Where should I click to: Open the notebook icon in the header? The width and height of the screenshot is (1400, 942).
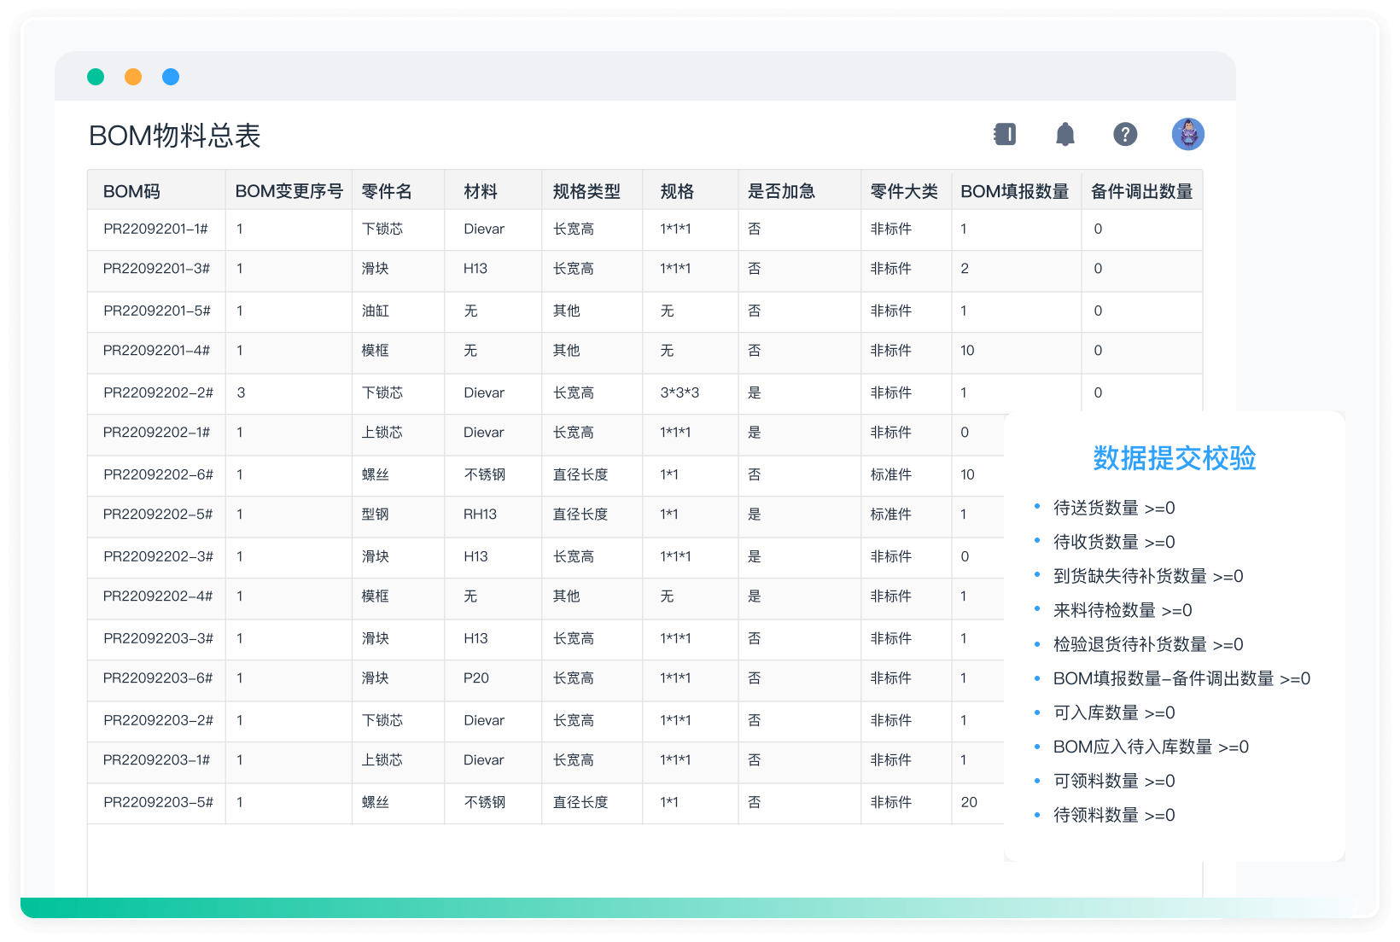[x=1005, y=134]
